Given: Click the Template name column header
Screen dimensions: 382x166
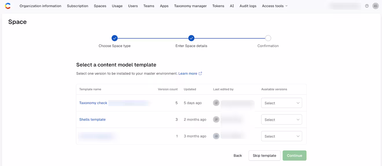Looking at the screenshot, I should 90,89.
